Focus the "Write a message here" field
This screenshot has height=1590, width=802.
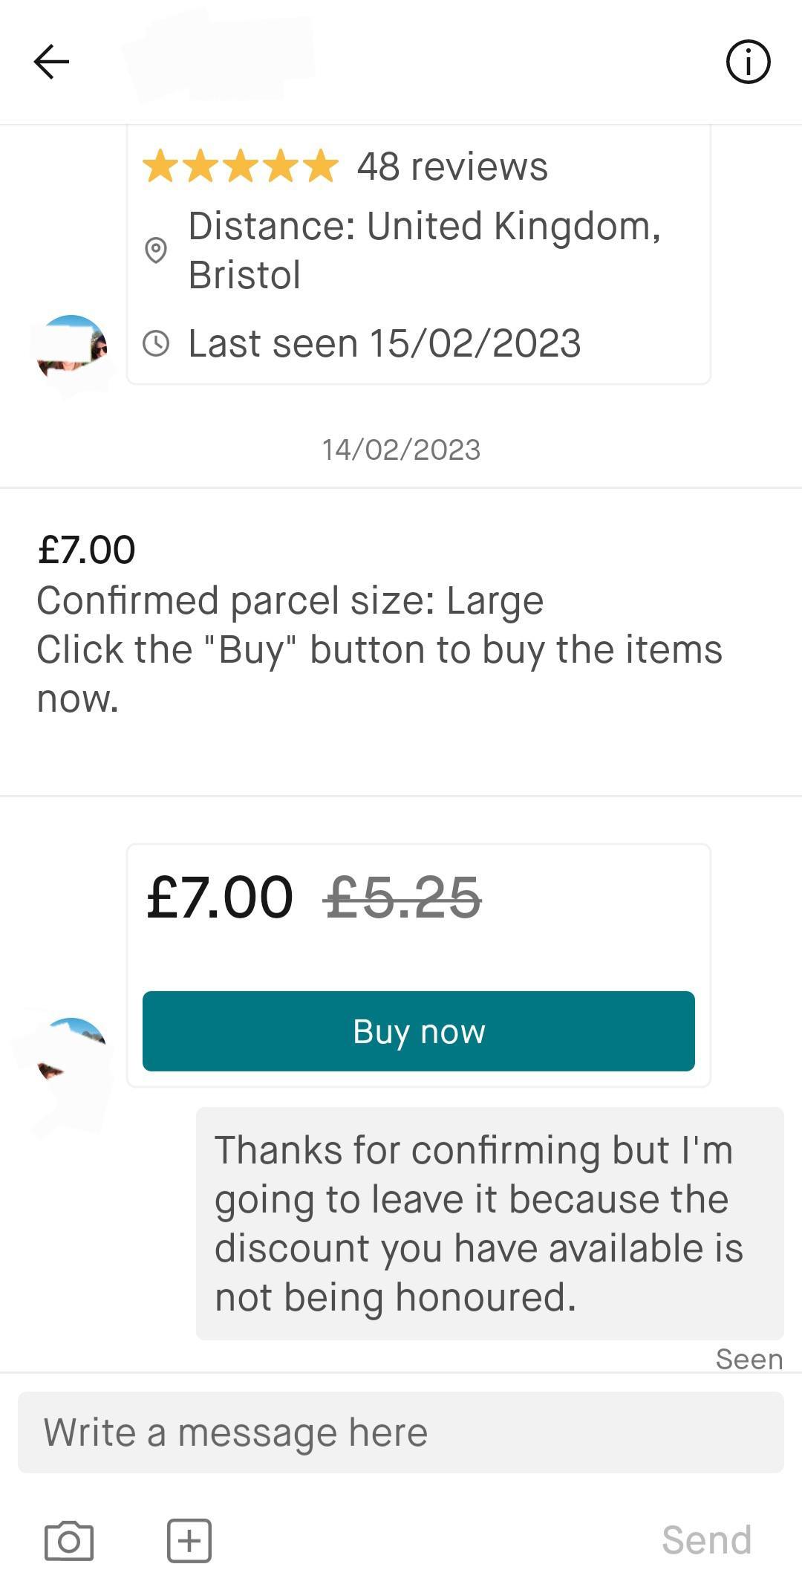pos(401,1432)
